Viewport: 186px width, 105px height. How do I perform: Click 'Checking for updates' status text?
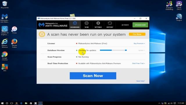click(87, 50)
